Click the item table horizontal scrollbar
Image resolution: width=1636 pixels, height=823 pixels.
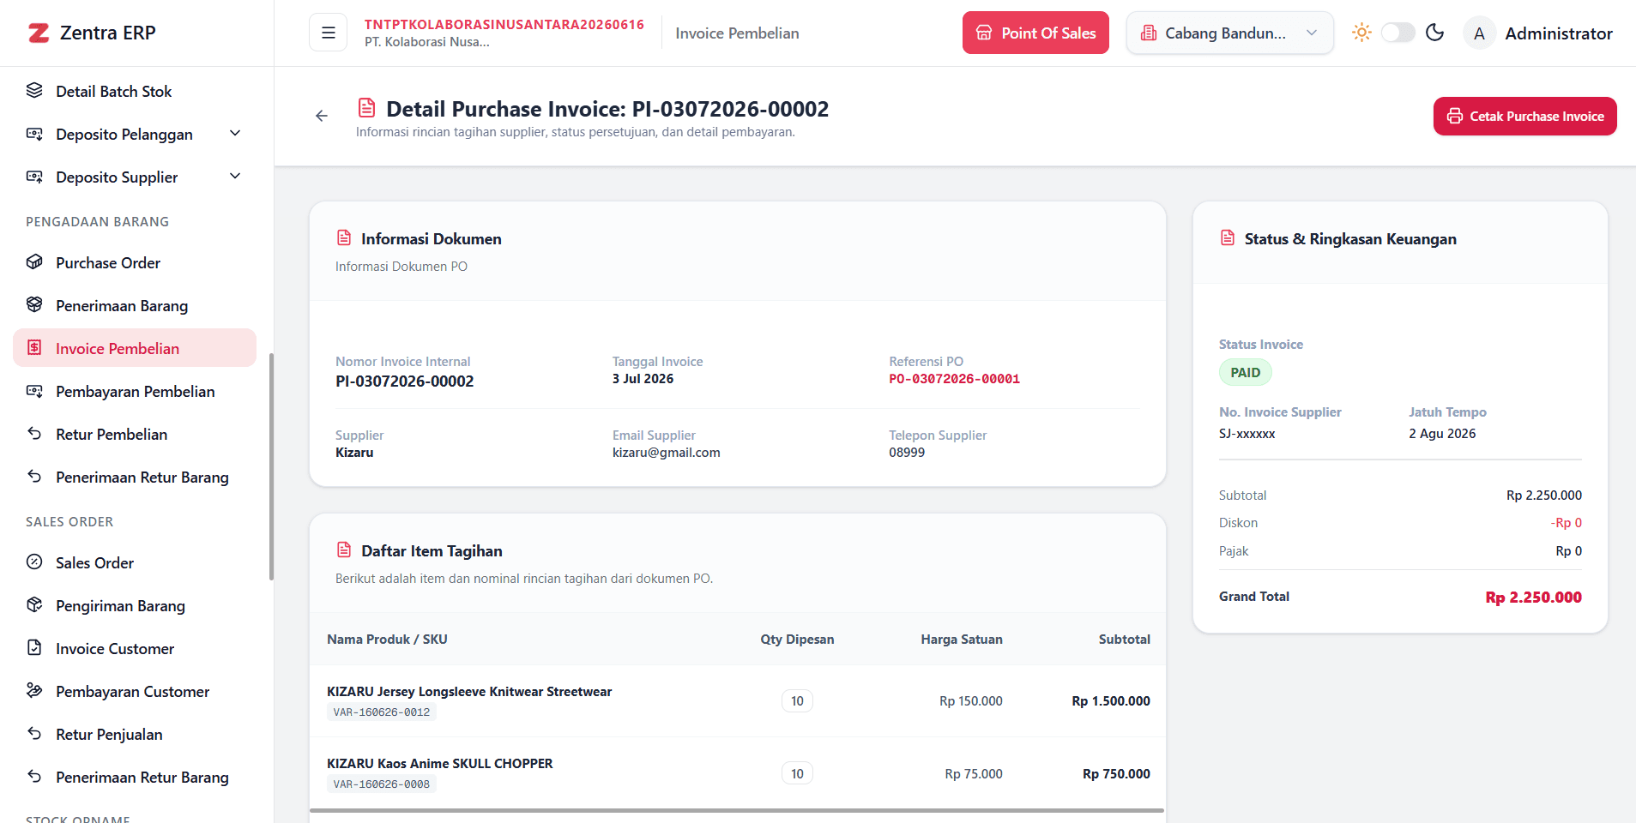click(x=737, y=809)
